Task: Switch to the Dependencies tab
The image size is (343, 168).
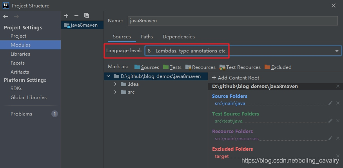Action: pos(178,37)
